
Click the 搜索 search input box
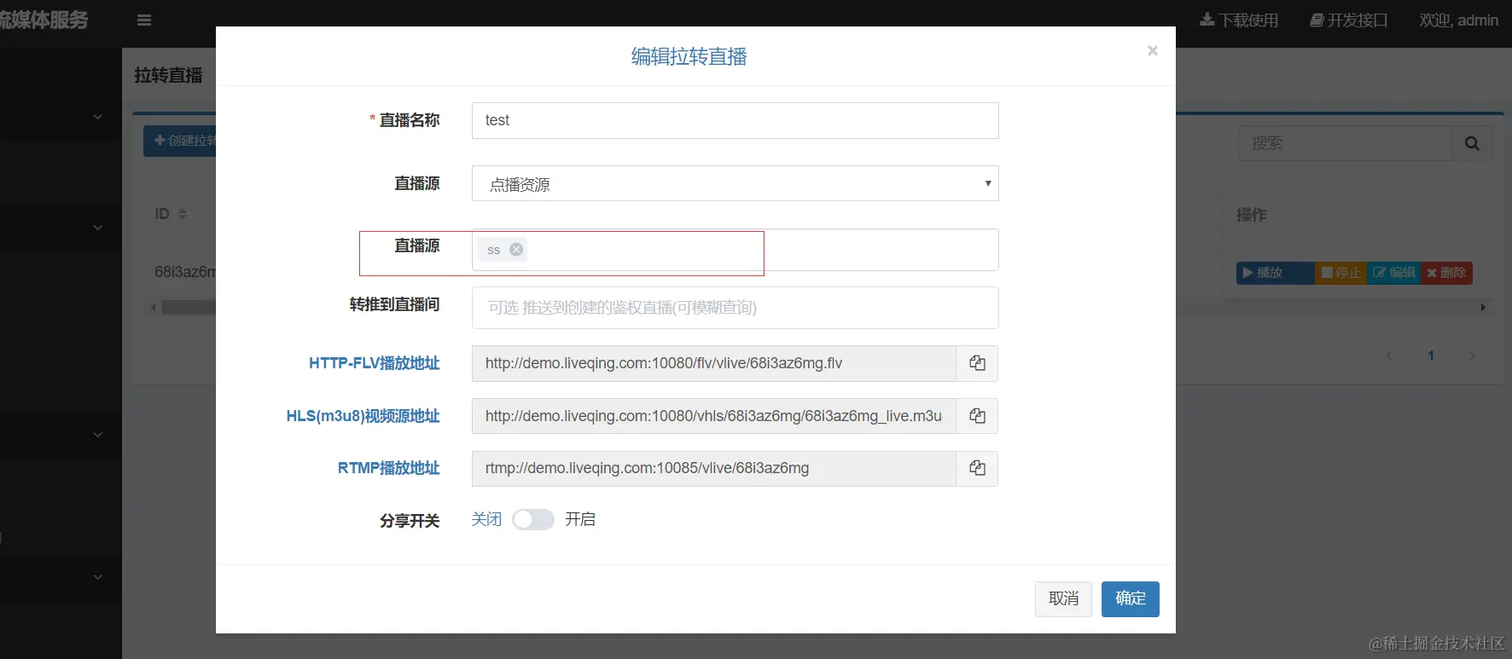(1345, 143)
